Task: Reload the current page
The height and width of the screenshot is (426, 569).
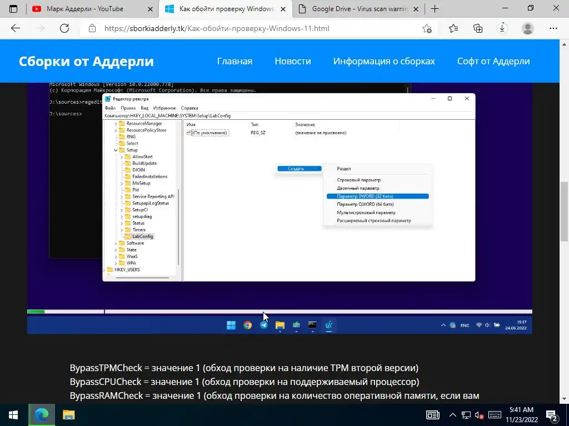Action: (x=64, y=28)
